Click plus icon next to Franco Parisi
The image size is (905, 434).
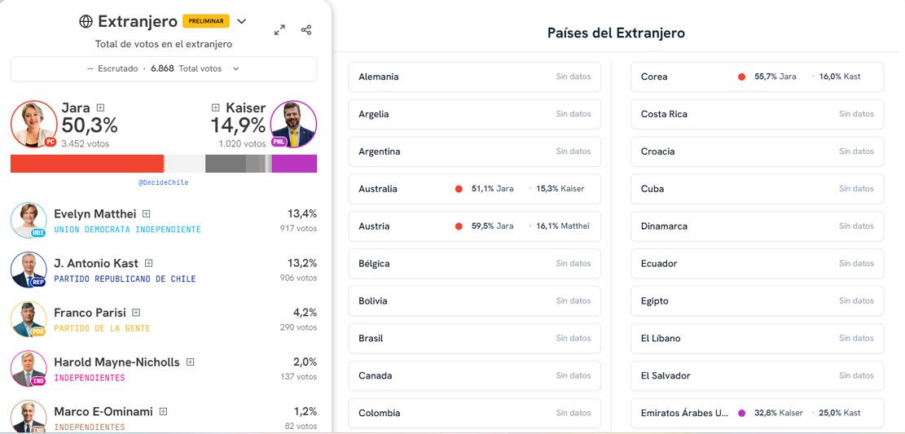[136, 313]
